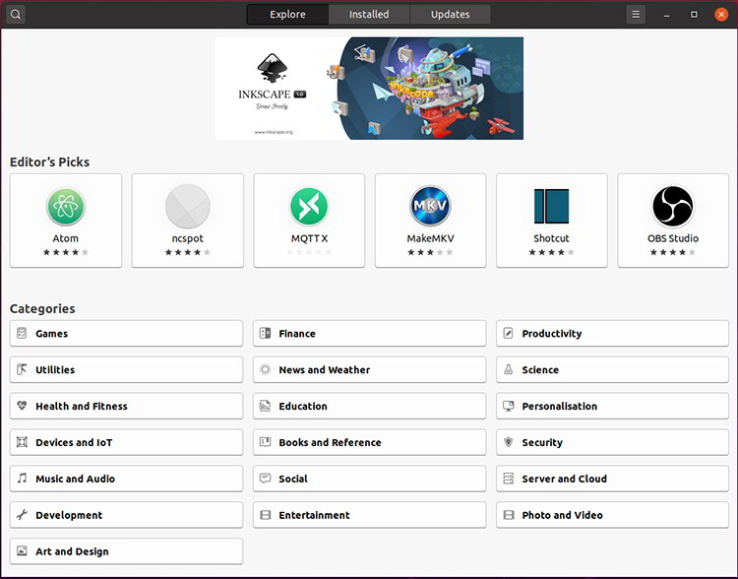Click the MQTT X app icon

(x=309, y=207)
